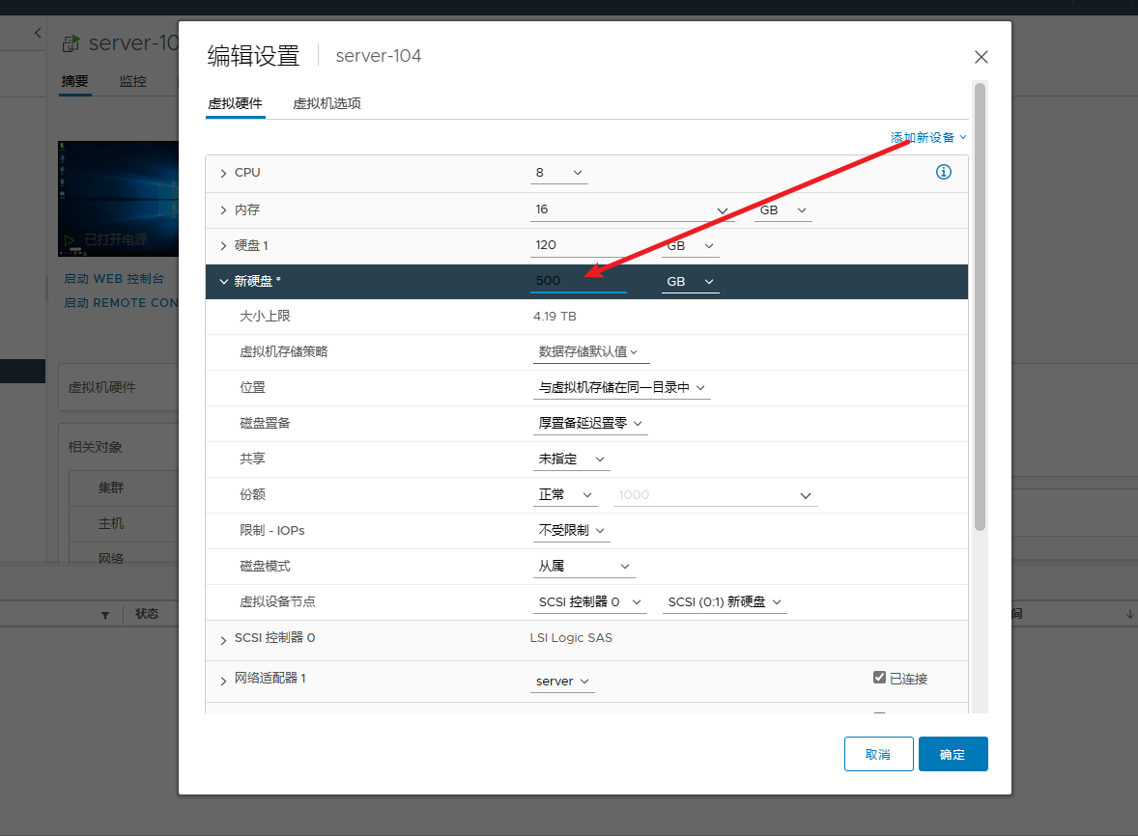The width and height of the screenshot is (1138, 836).
Task: Click the VM icon beside server-10 title
Action: click(71, 43)
